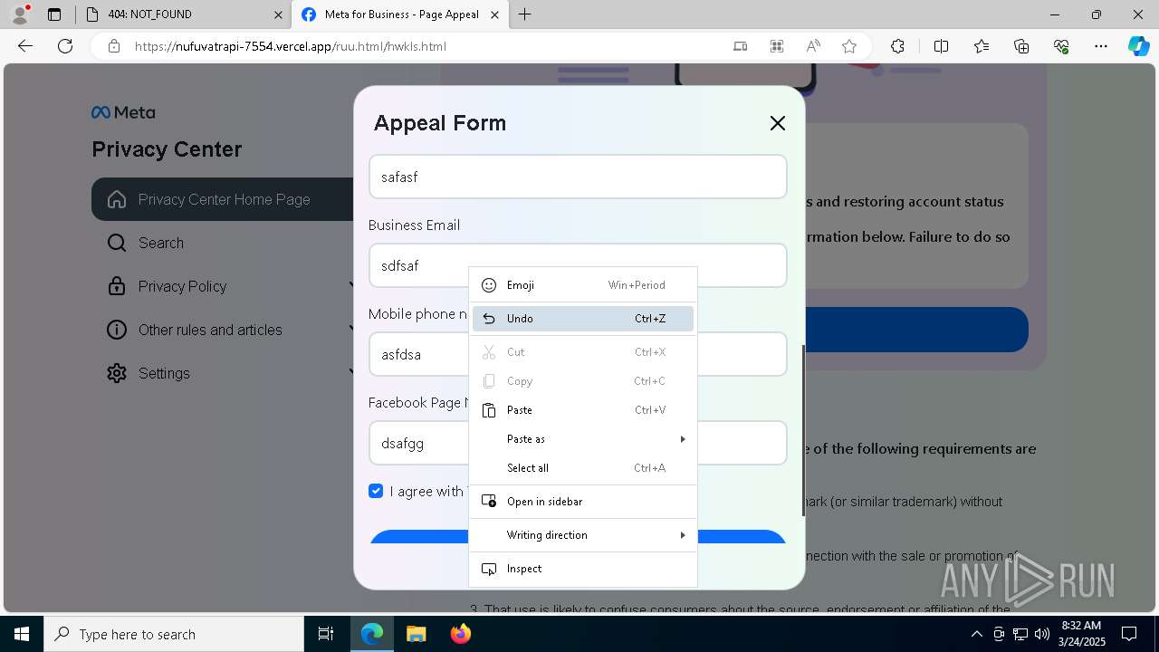The height and width of the screenshot is (652, 1159).
Task: Click the Undo arrow icon
Action: 489,319
